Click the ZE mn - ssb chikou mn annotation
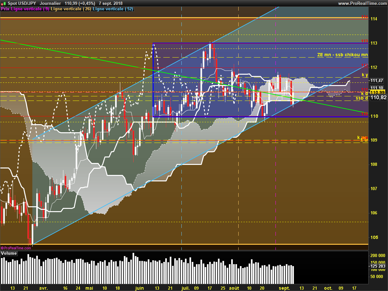This screenshot has width=388, height=291. [343, 55]
